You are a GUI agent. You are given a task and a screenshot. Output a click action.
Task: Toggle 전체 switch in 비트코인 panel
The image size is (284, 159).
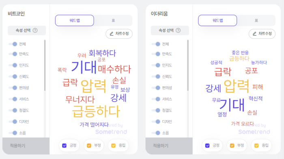[x=13, y=44]
